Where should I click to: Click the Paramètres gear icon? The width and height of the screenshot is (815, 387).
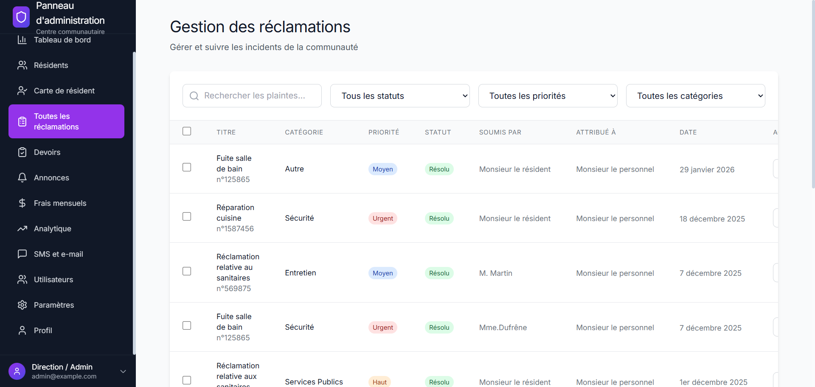pyautogui.click(x=22, y=305)
